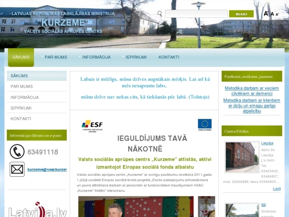Screen dimensions: 289x217
Task: Click the envelope email icon
Action: pyautogui.click(x=17, y=170)
